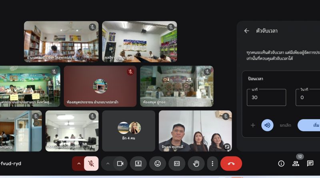Open meeting details info icon
Image resolution: width=320 pixels, height=178 pixels.
[281, 163]
